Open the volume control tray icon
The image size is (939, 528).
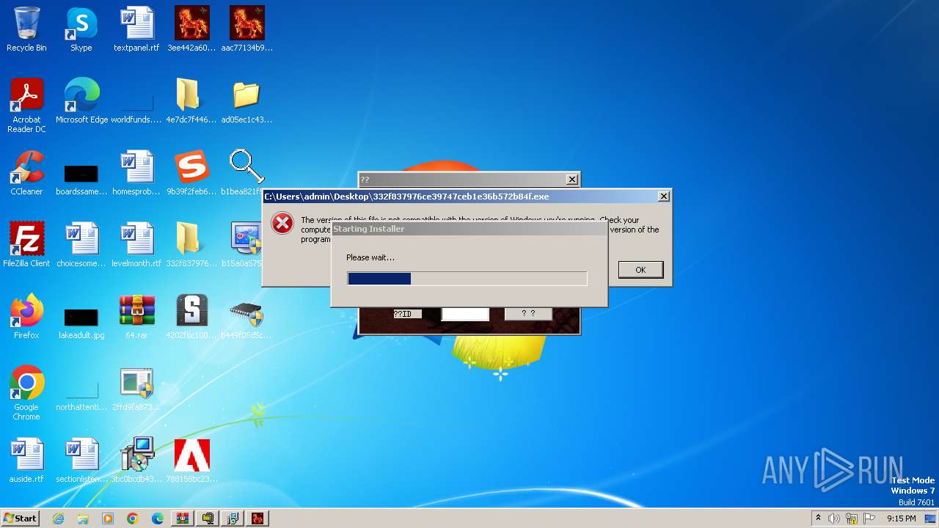[834, 518]
